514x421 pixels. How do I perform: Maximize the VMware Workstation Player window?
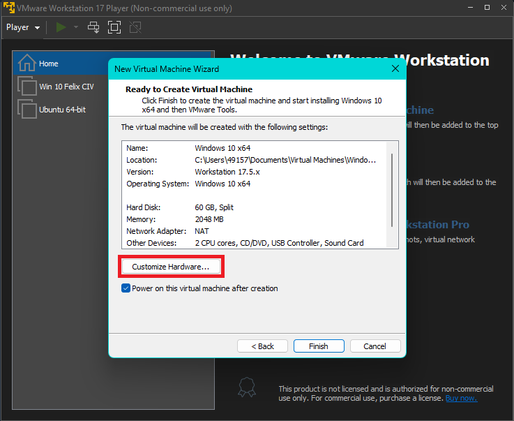[487, 7]
